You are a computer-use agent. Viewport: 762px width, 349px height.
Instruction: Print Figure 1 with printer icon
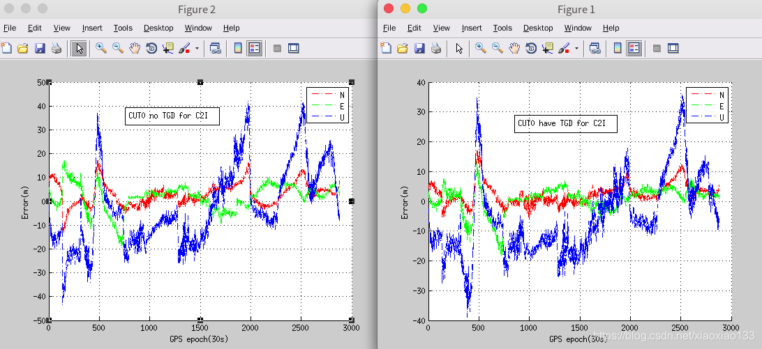(x=436, y=48)
